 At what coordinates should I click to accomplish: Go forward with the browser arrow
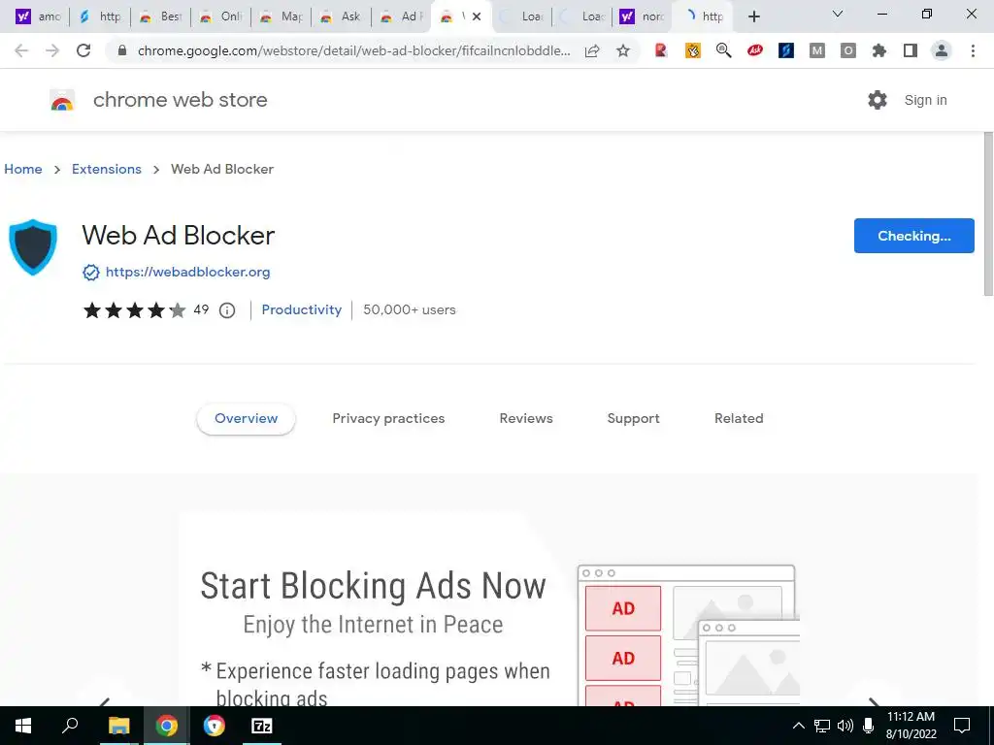(x=52, y=50)
